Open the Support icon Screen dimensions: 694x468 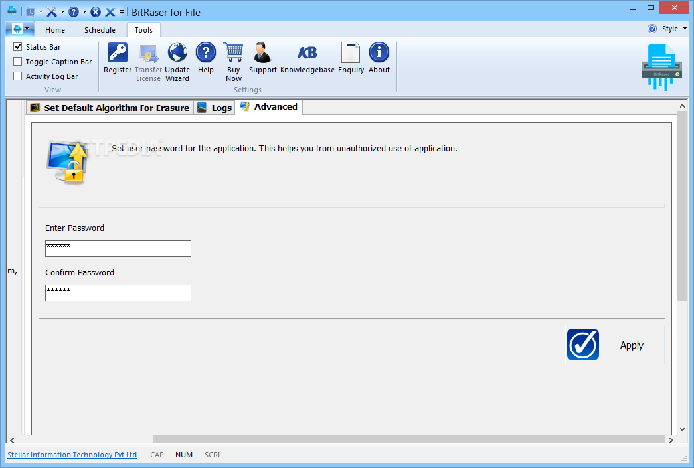262,52
